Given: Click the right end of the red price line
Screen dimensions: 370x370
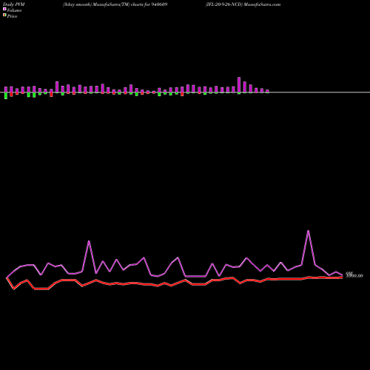Looking at the screenshot, I should (342, 277).
